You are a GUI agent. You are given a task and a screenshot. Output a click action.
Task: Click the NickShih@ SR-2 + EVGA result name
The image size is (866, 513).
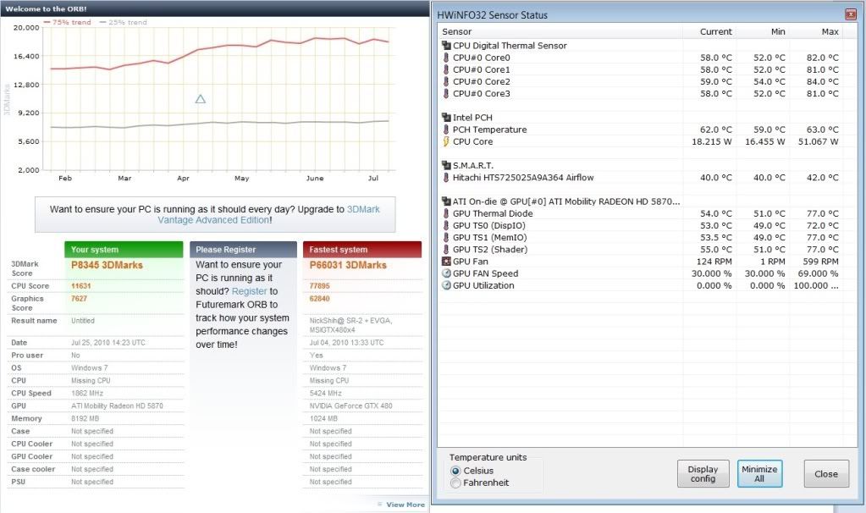(350, 325)
